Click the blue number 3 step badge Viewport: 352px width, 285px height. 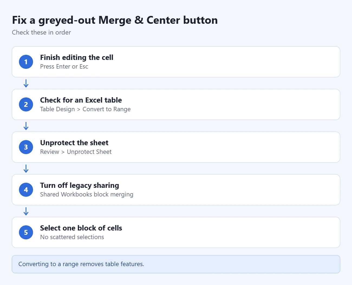click(26, 147)
